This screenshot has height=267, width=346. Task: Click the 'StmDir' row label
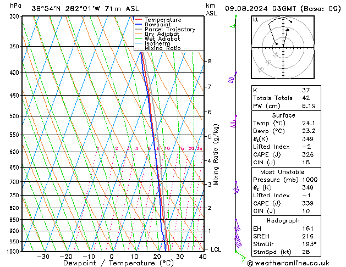pyautogui.click(x=263, y=244)
